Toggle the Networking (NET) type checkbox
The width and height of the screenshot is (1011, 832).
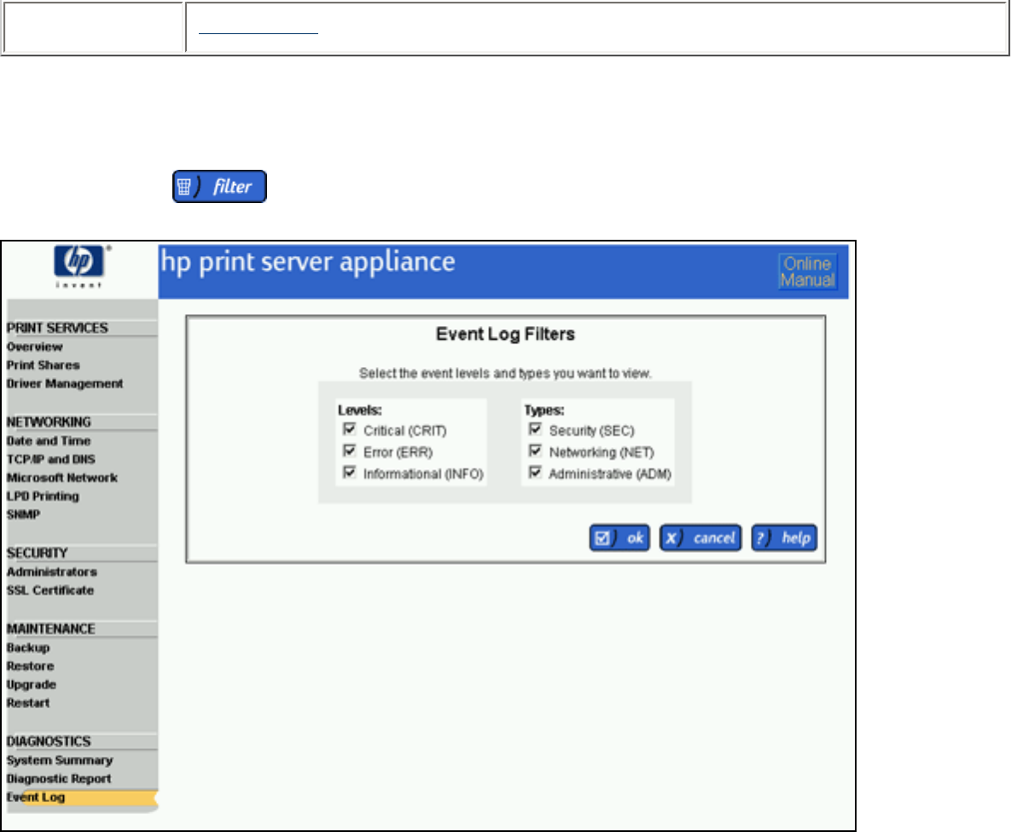(x=535, y=451)
